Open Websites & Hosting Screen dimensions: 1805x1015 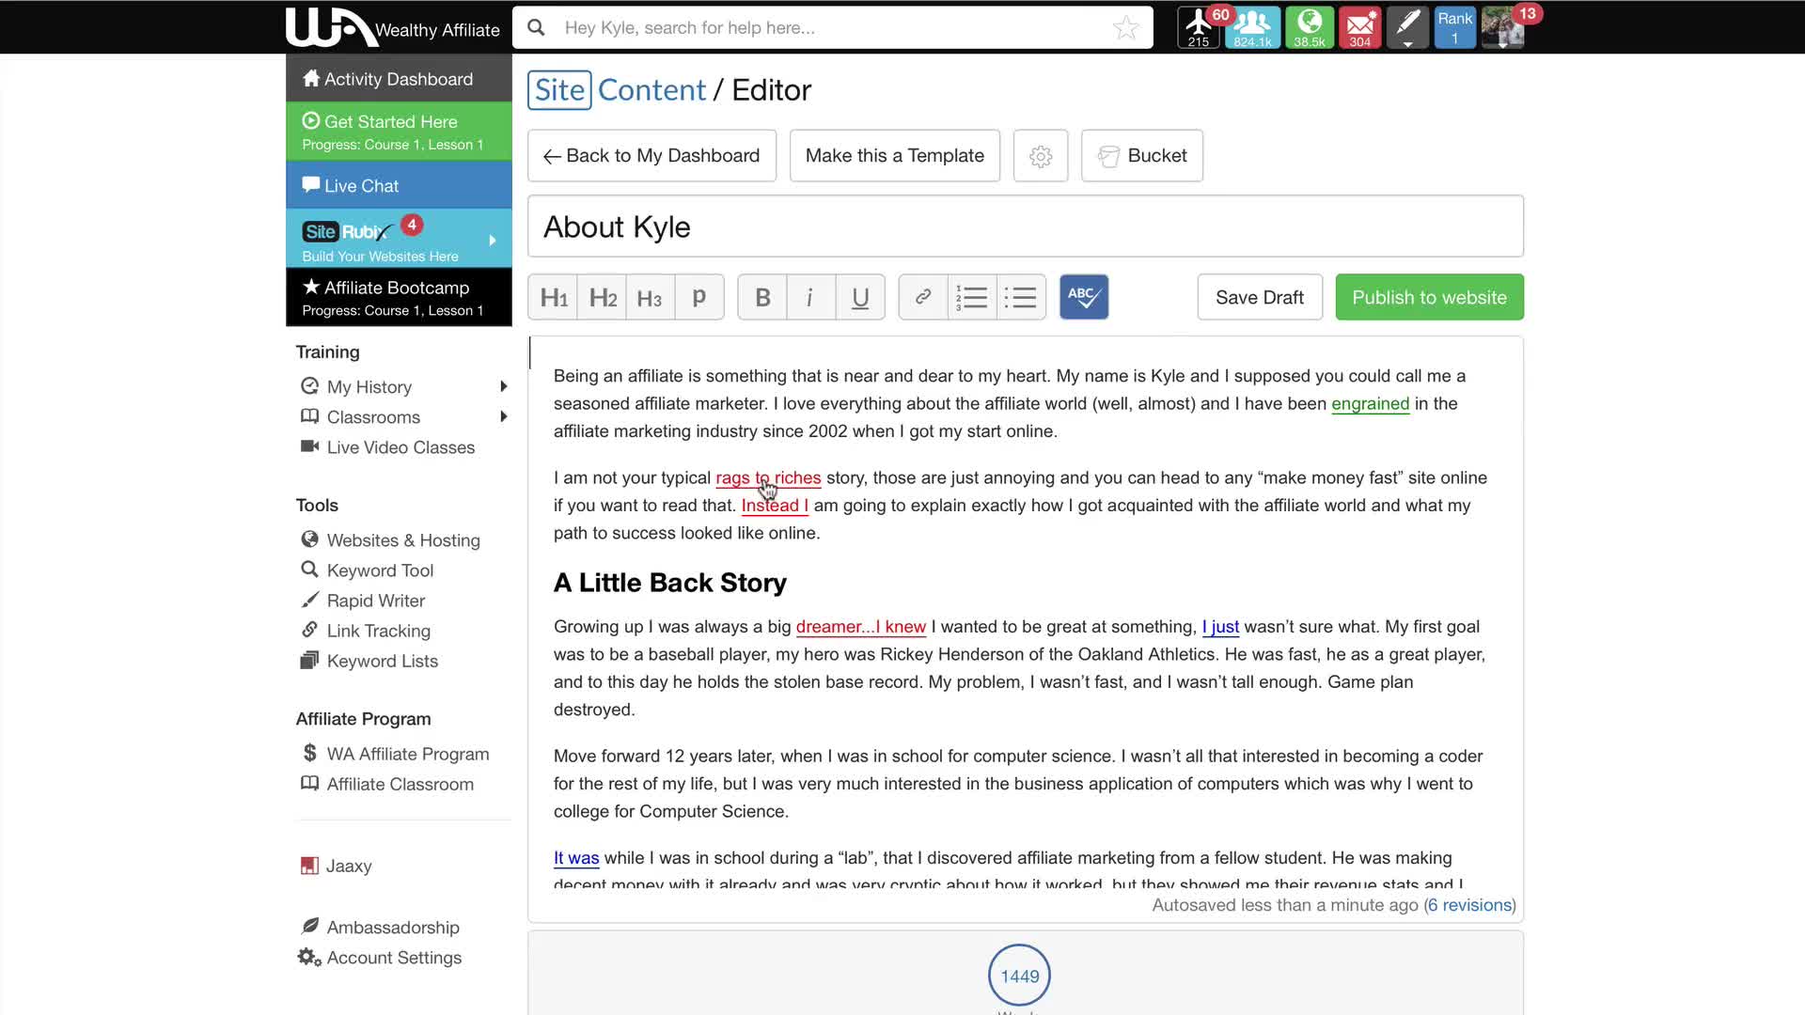point(403,540)
